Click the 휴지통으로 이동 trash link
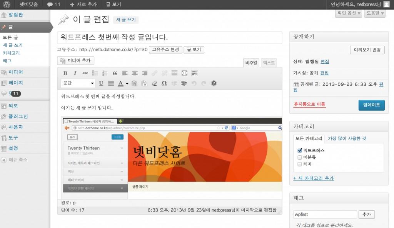Screen dimensions: 394x228 (309, 104)
